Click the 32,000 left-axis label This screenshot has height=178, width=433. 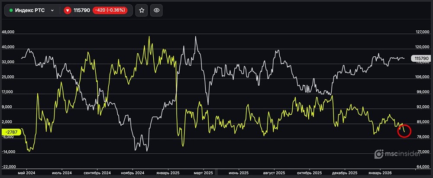coord(8,62)
